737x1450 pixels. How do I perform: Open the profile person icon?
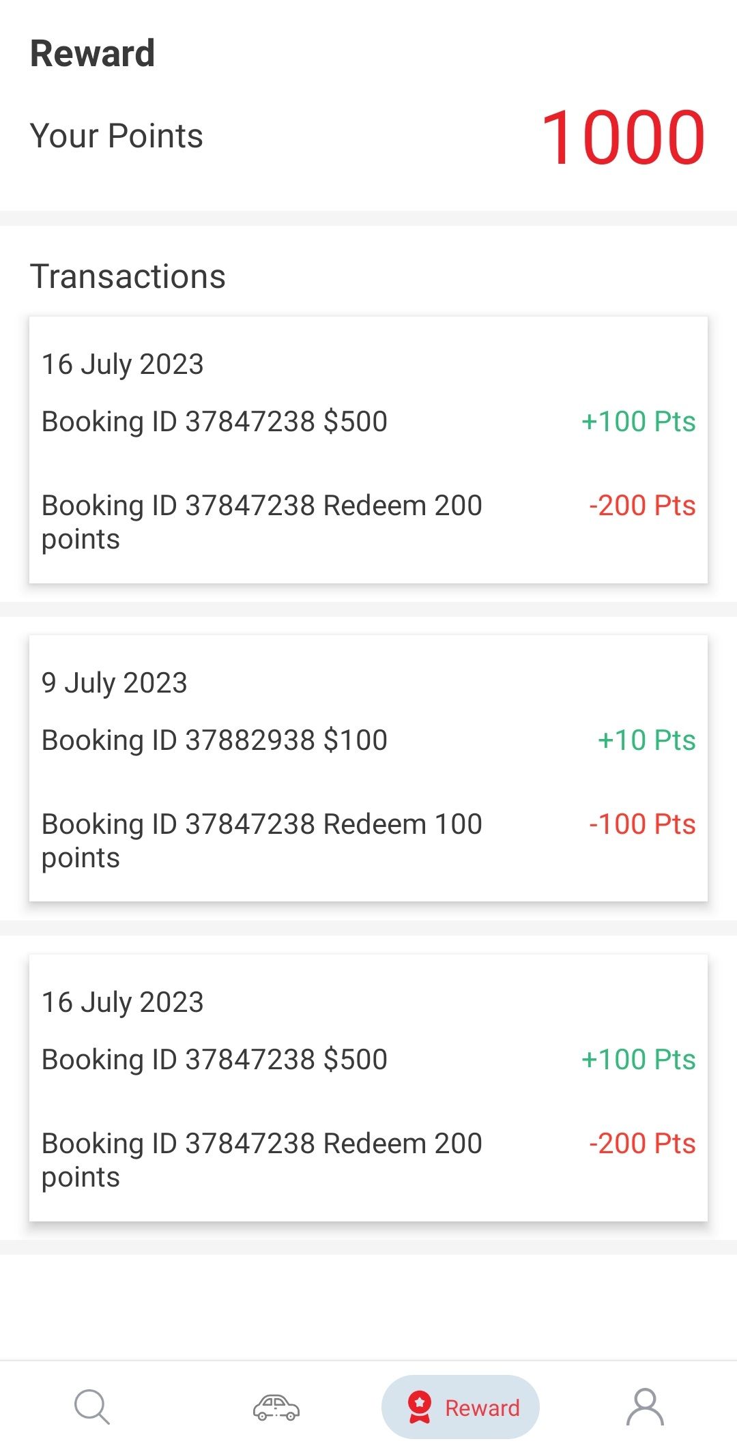645,1407
